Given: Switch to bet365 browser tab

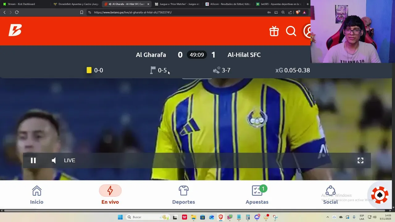Looking at the screenshot, I should [278, 4].
